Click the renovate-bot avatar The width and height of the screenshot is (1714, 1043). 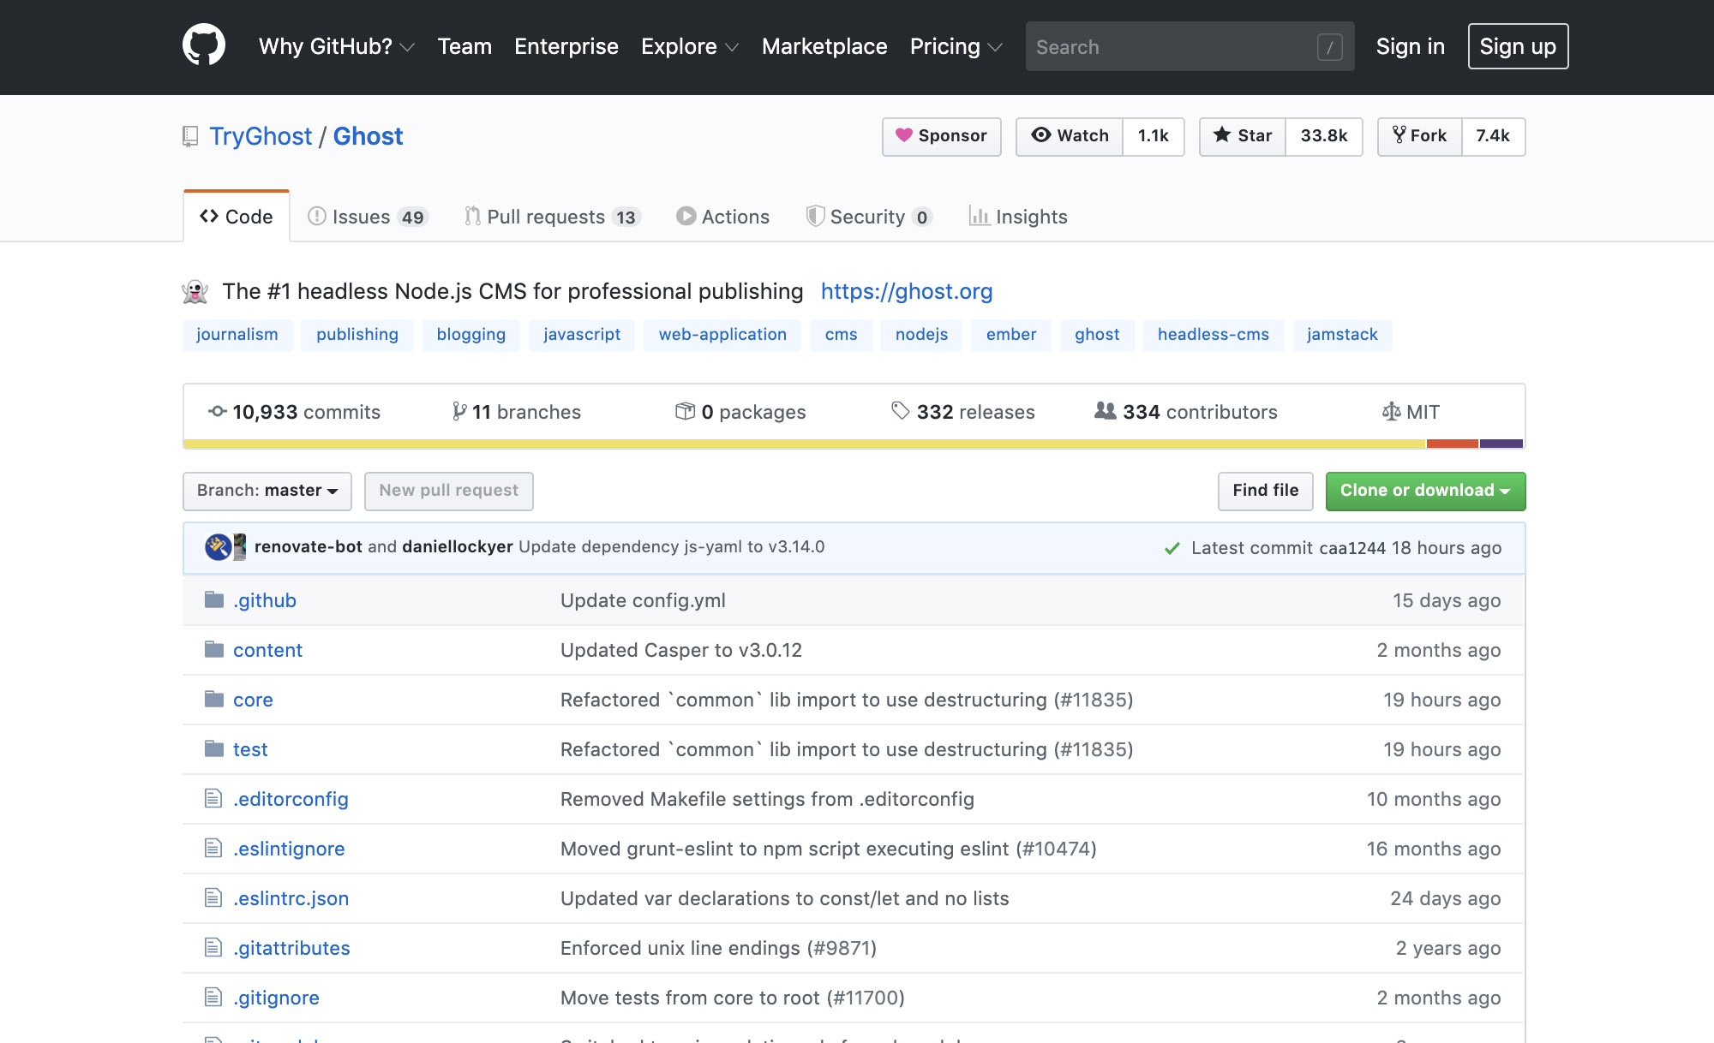[x=218, y=547]
